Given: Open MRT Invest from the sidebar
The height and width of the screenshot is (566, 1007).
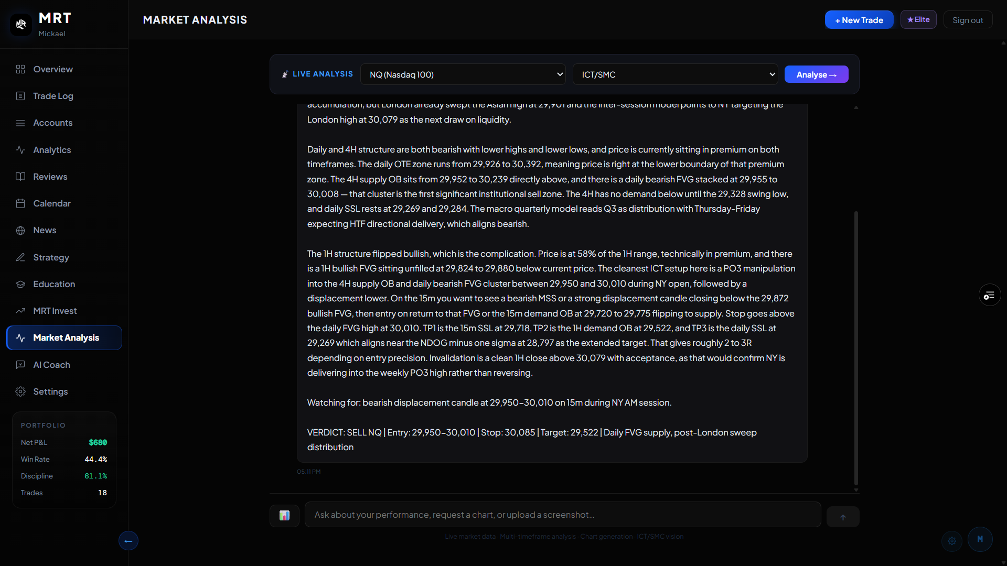Looking at the screenshot, I should pyautogui.click(x=64, y=311).
